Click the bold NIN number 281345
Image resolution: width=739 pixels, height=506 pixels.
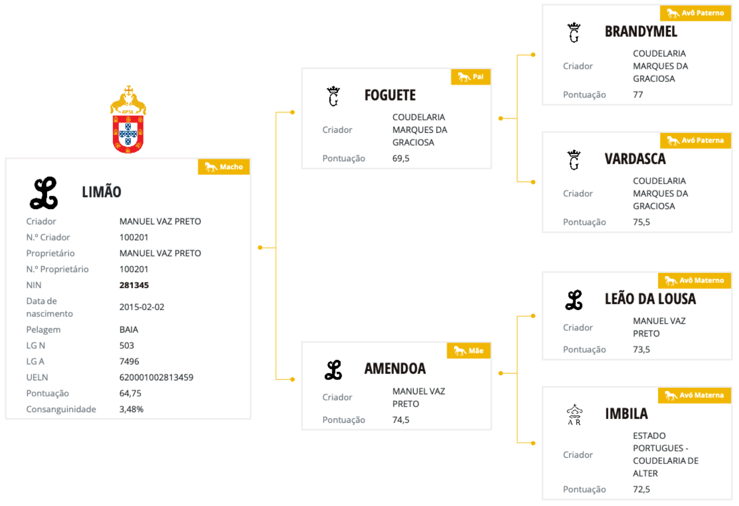click(x=134, y=285)
